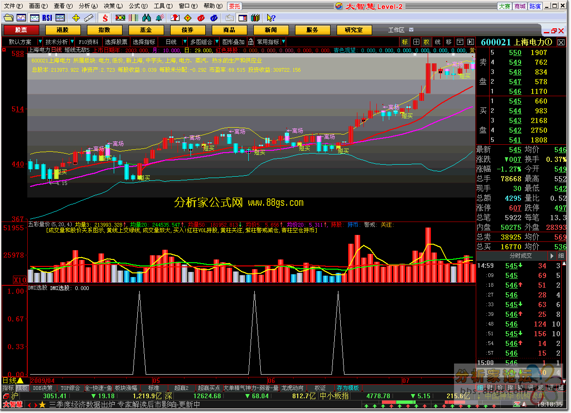
Task: Close the 600021 quote side panel
Action: (561, 43)
